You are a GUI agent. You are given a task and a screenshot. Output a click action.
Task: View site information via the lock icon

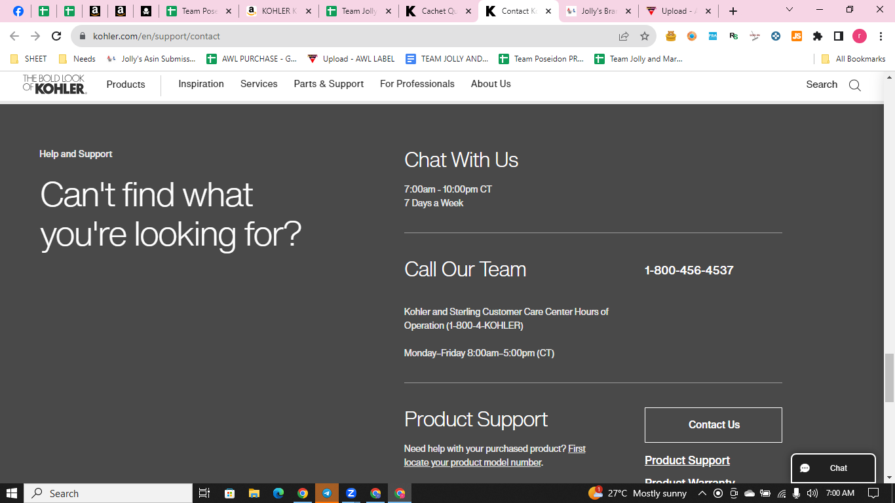[x=83, y=37]
